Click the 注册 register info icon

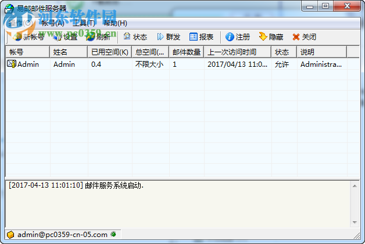(230, 37)
